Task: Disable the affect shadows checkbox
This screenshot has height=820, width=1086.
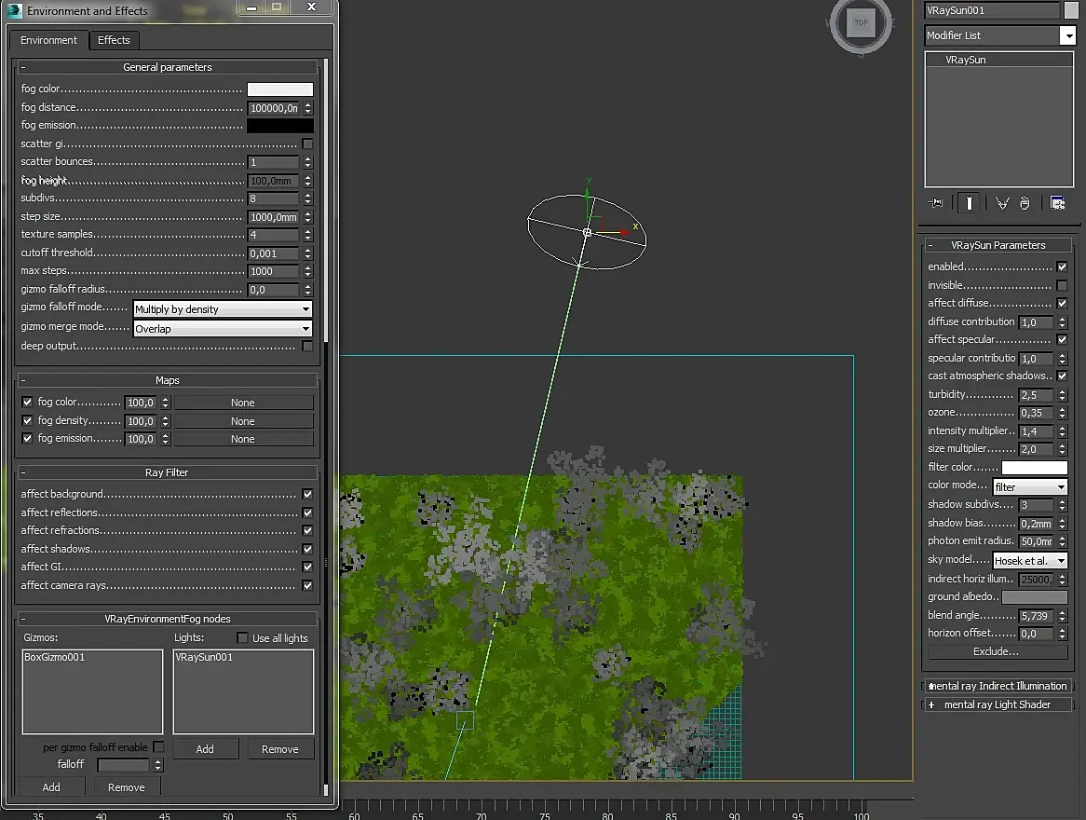Action: coord(307,549)
